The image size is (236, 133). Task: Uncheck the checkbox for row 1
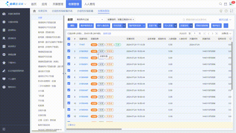pyautogui.click(x=69, y=44)
